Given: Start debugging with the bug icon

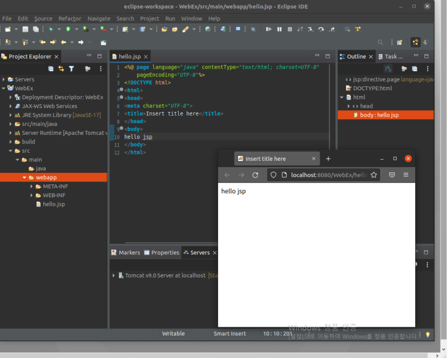Looking at the screenshot, I should (x=51, y=29).
